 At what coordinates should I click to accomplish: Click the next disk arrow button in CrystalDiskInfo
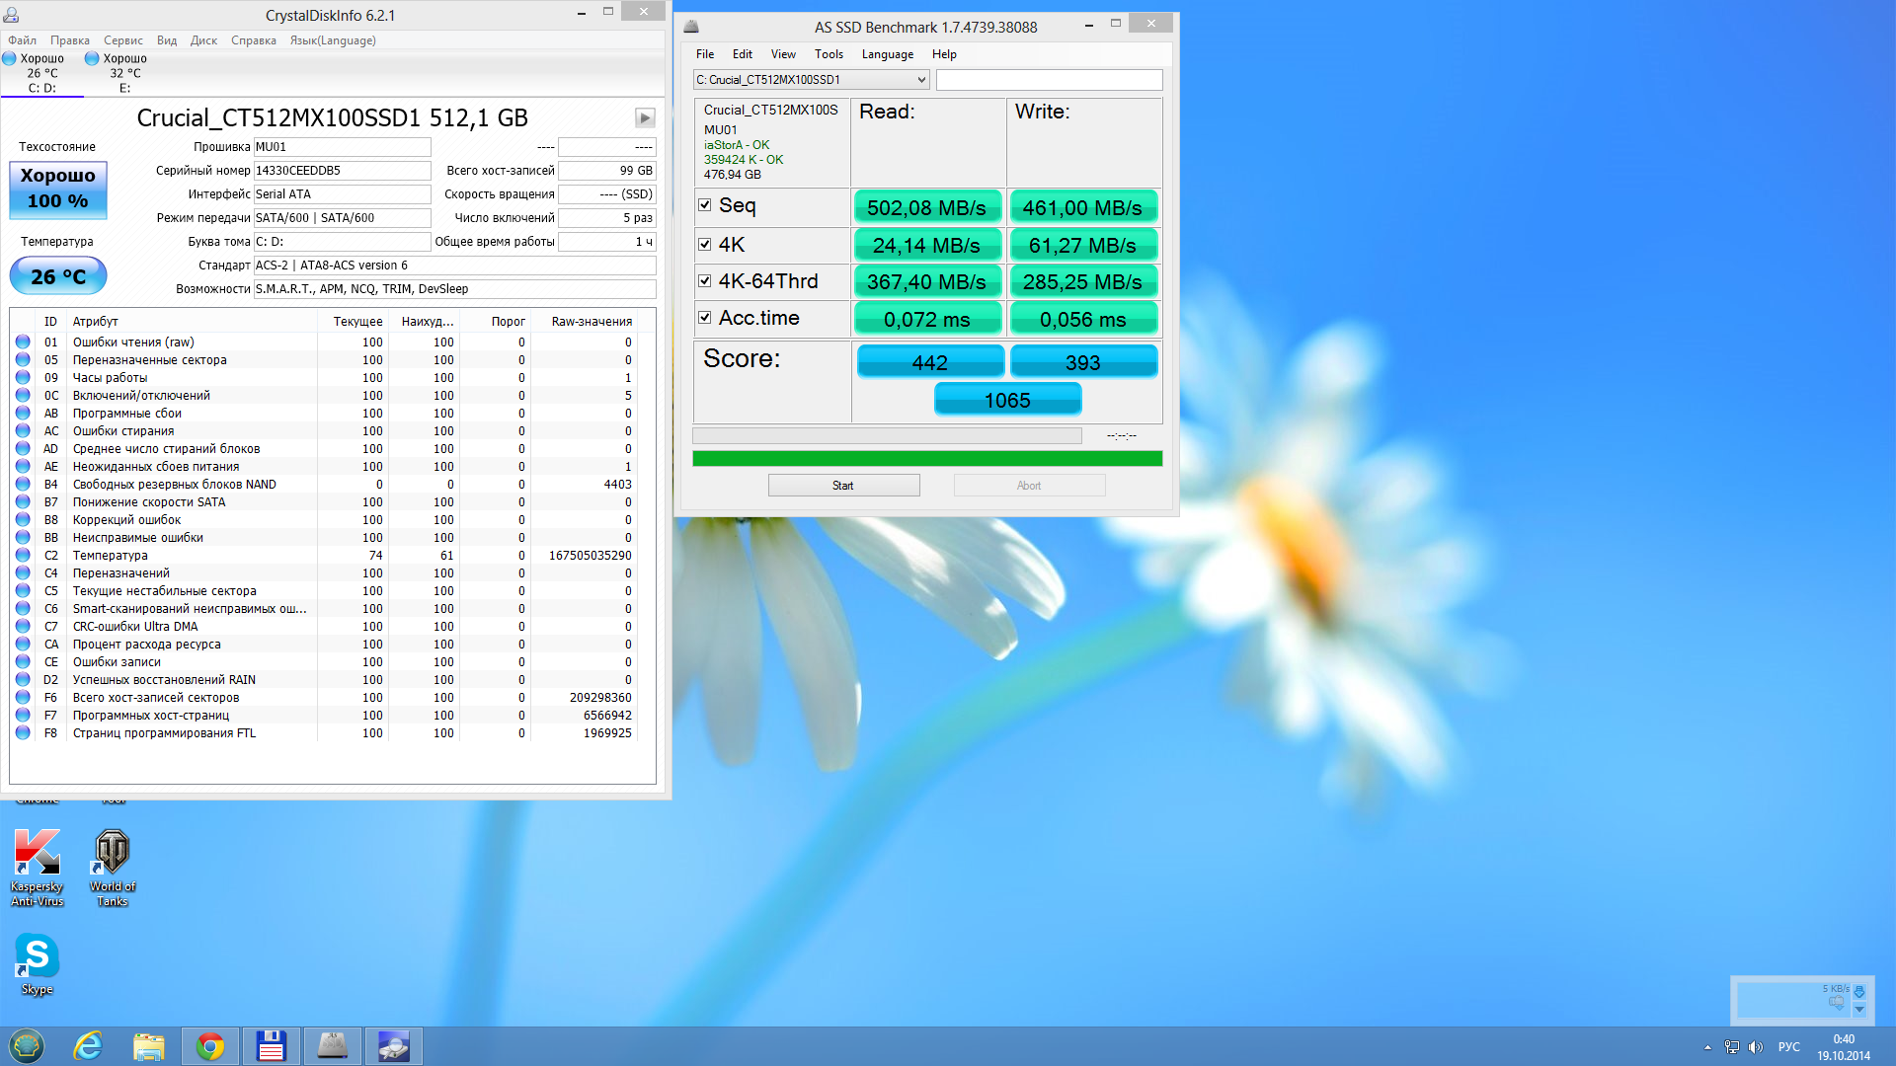(645, 118)
